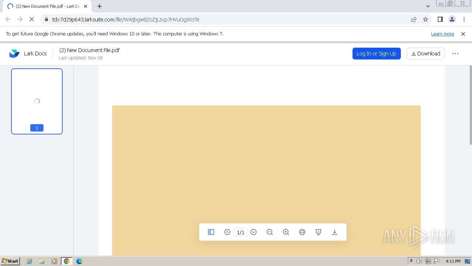Go back in browser history
This screenshot has height=266, width=472.
[8, 20]
